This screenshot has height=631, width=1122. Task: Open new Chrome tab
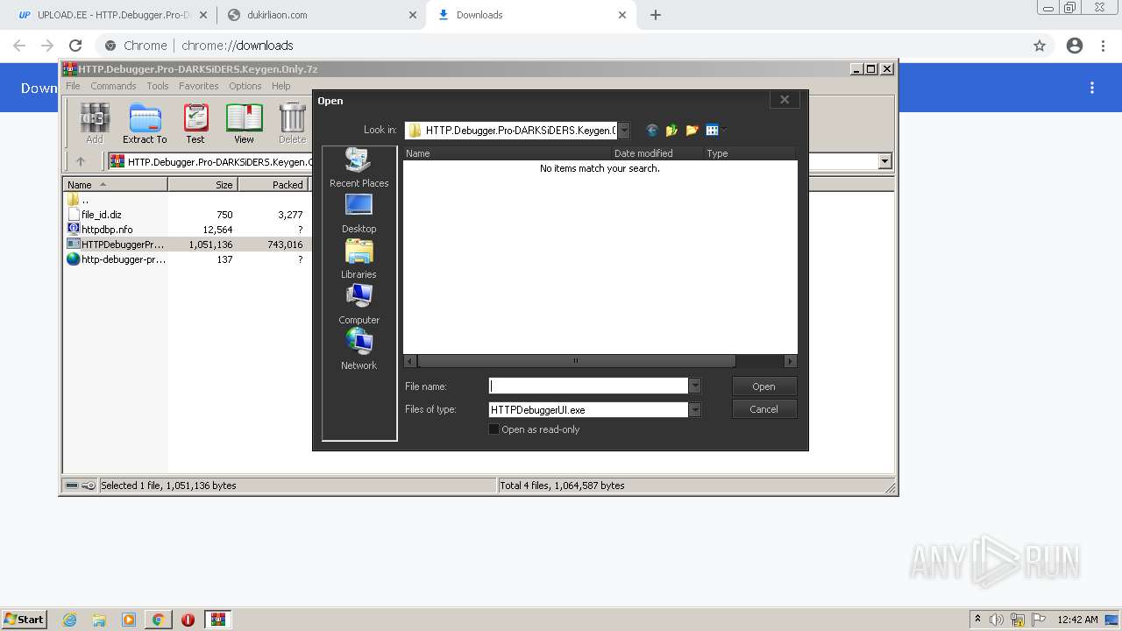tap(656, 15)
